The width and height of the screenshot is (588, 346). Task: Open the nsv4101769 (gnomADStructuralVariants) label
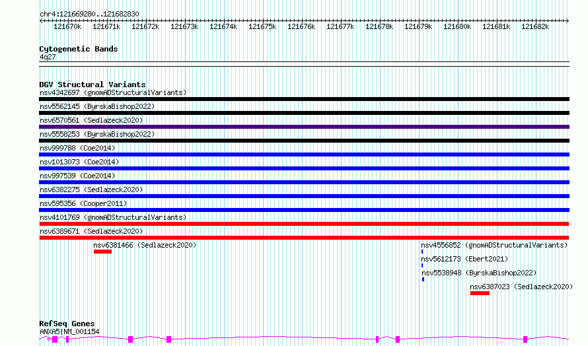(x=113, y=217)
